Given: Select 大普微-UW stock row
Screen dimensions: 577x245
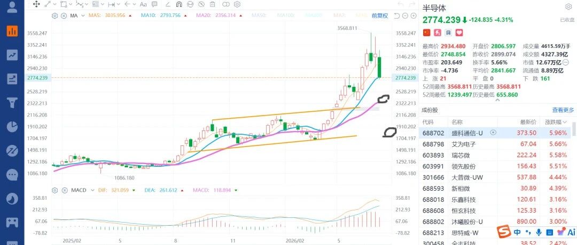Looking at the screenshot, I should point(495,177).
